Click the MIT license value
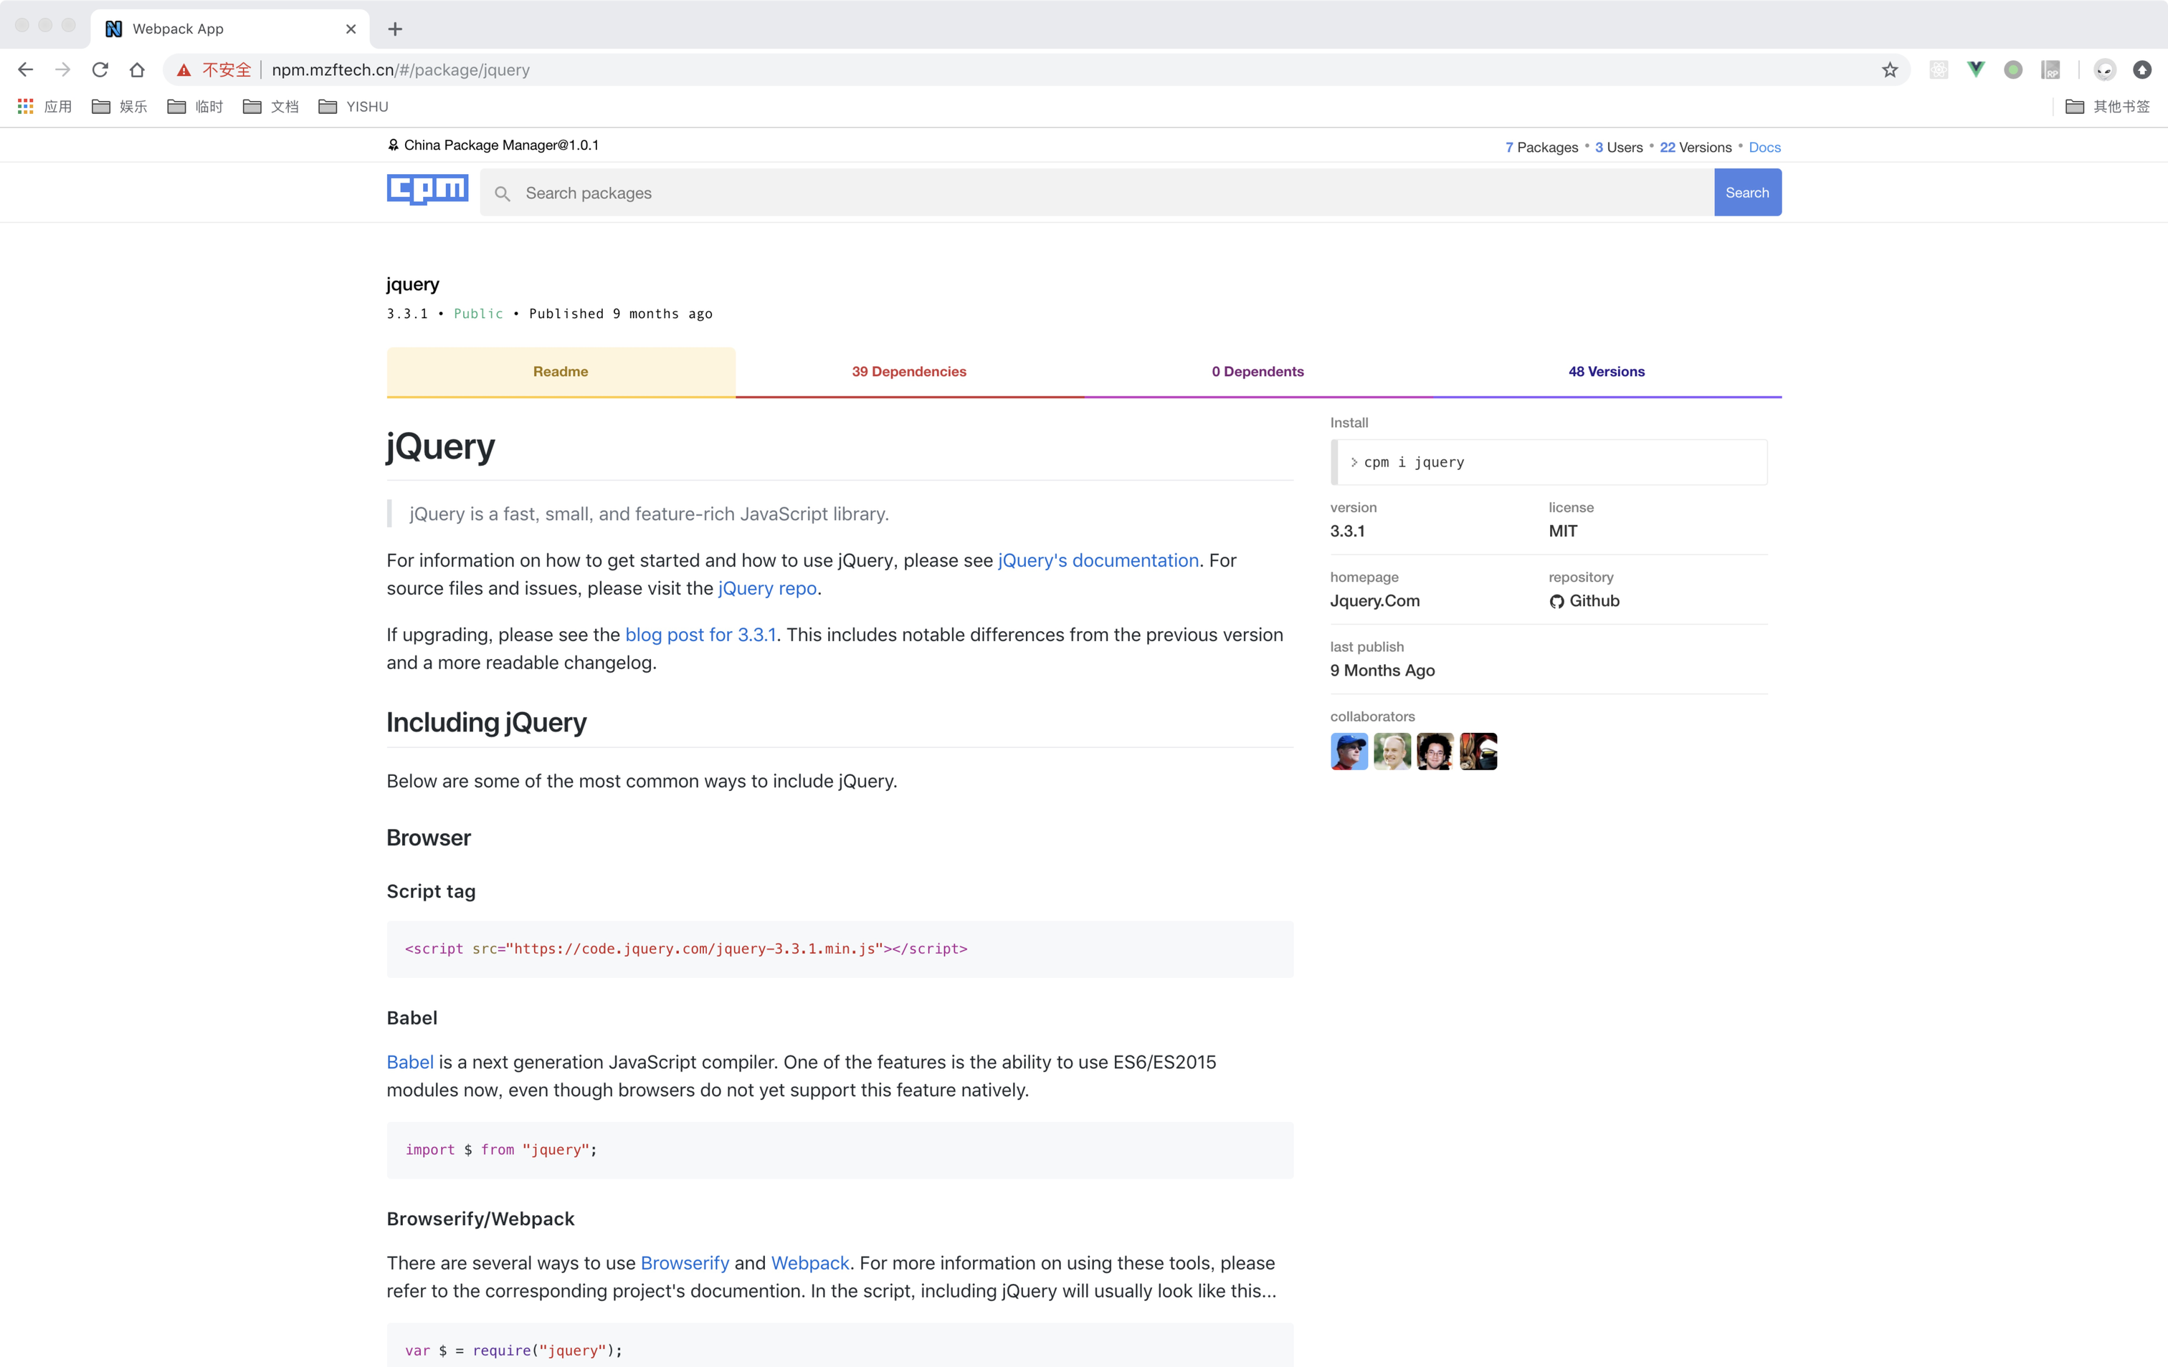This screenshot has height=1367, width=2168. [x=1562, y=531]
